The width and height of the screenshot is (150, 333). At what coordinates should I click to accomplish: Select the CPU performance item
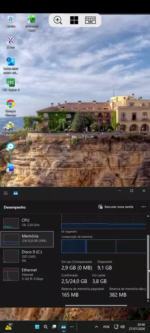(x=27, y=223)
